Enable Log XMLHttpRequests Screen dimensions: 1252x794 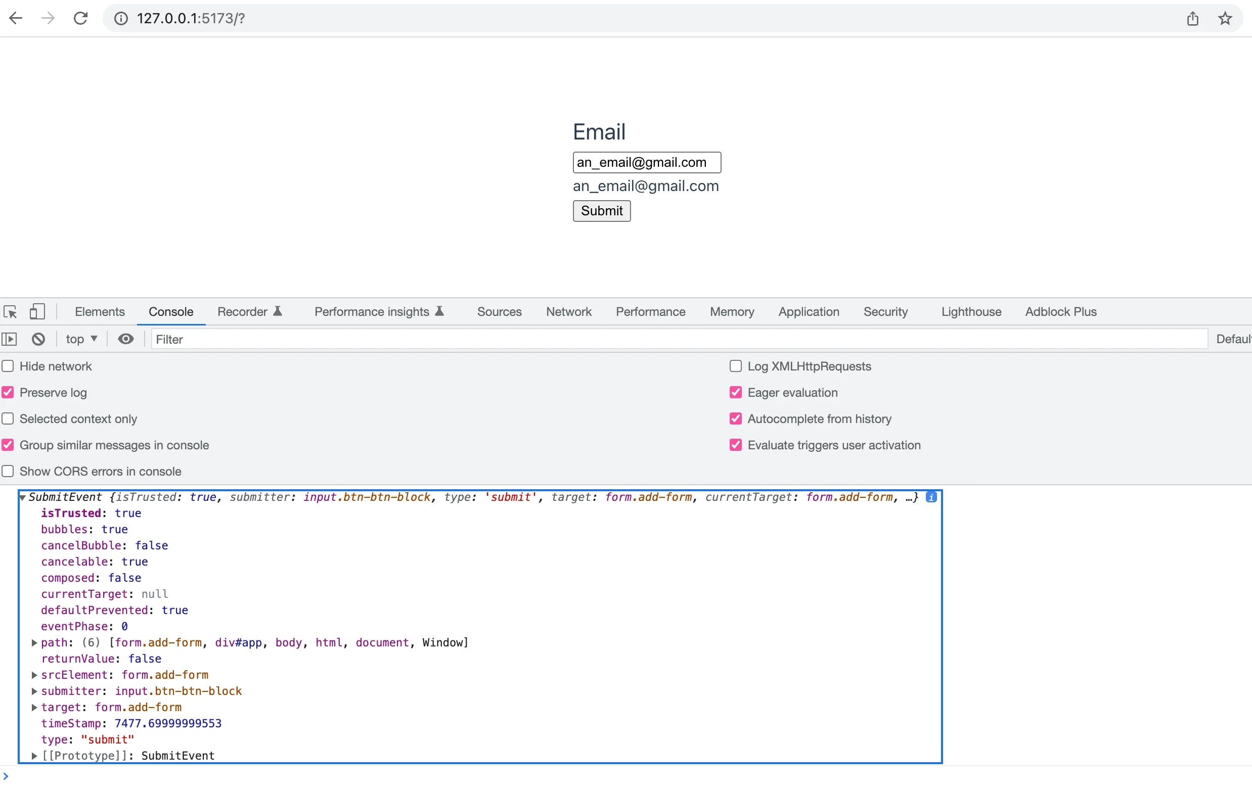735,366
